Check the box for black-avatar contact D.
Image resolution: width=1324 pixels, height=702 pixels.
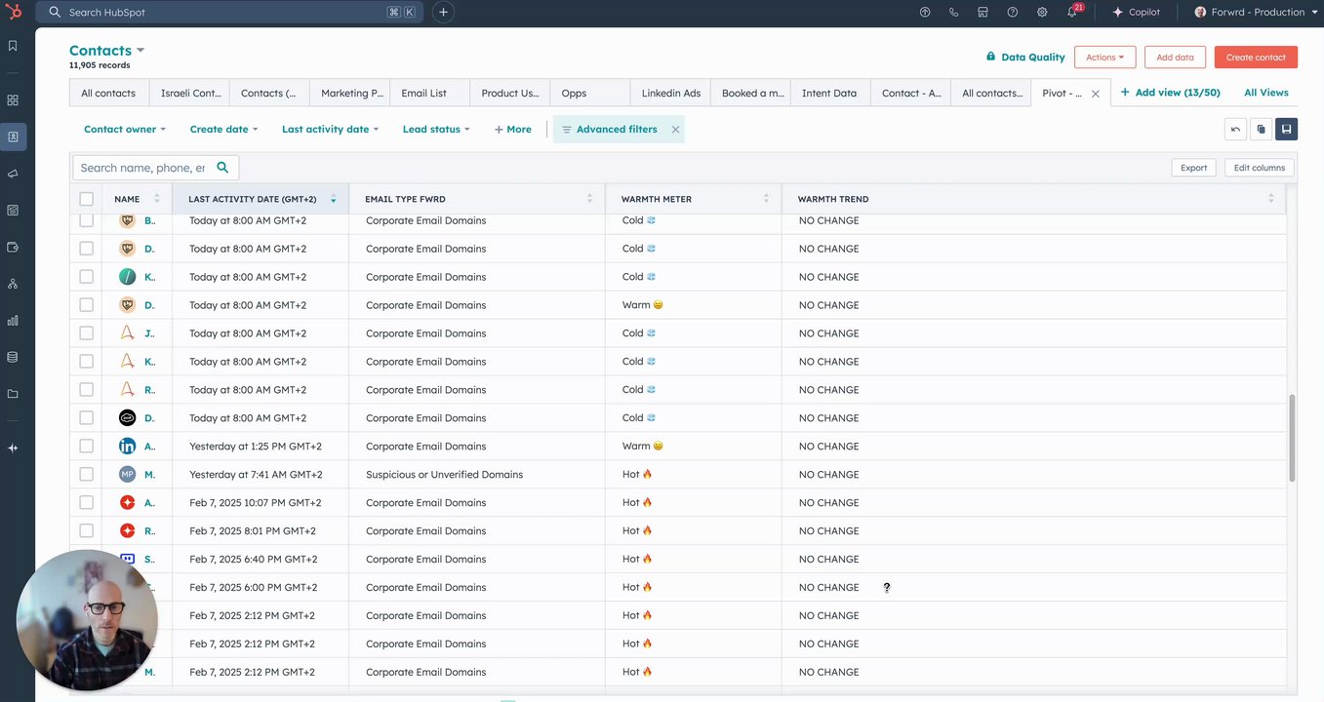tap(86, 417)
